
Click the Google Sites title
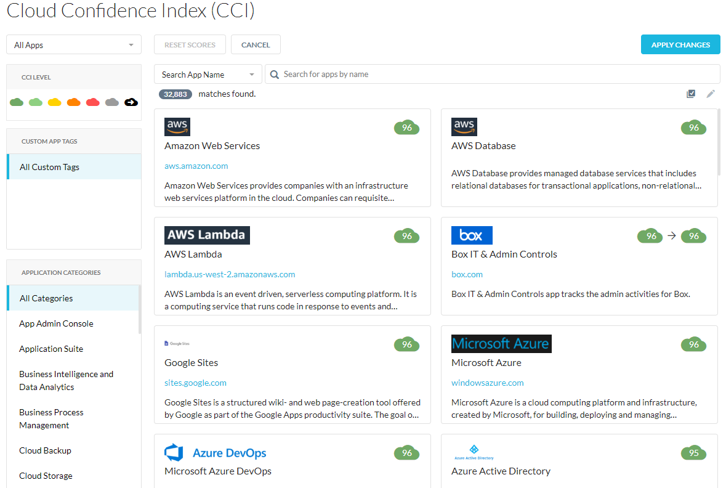192,362
